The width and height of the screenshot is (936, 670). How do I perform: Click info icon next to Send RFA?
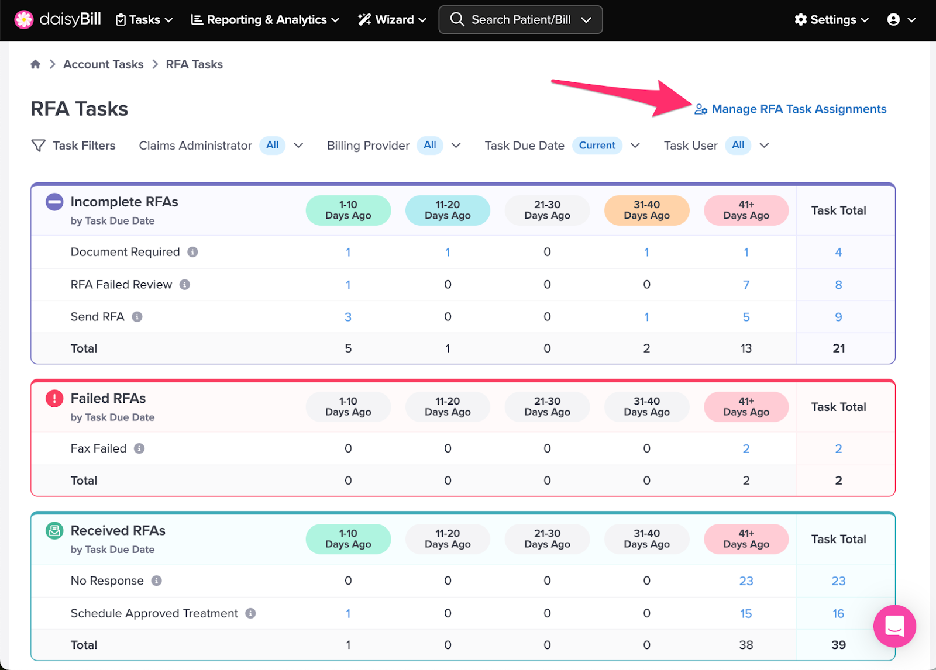pos(137,317)
